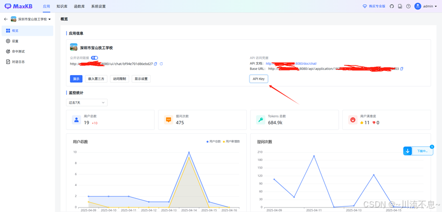This screenshot has width=442, height=212.
Task: Switch to the 系统设置 tab
Action: 99,6
